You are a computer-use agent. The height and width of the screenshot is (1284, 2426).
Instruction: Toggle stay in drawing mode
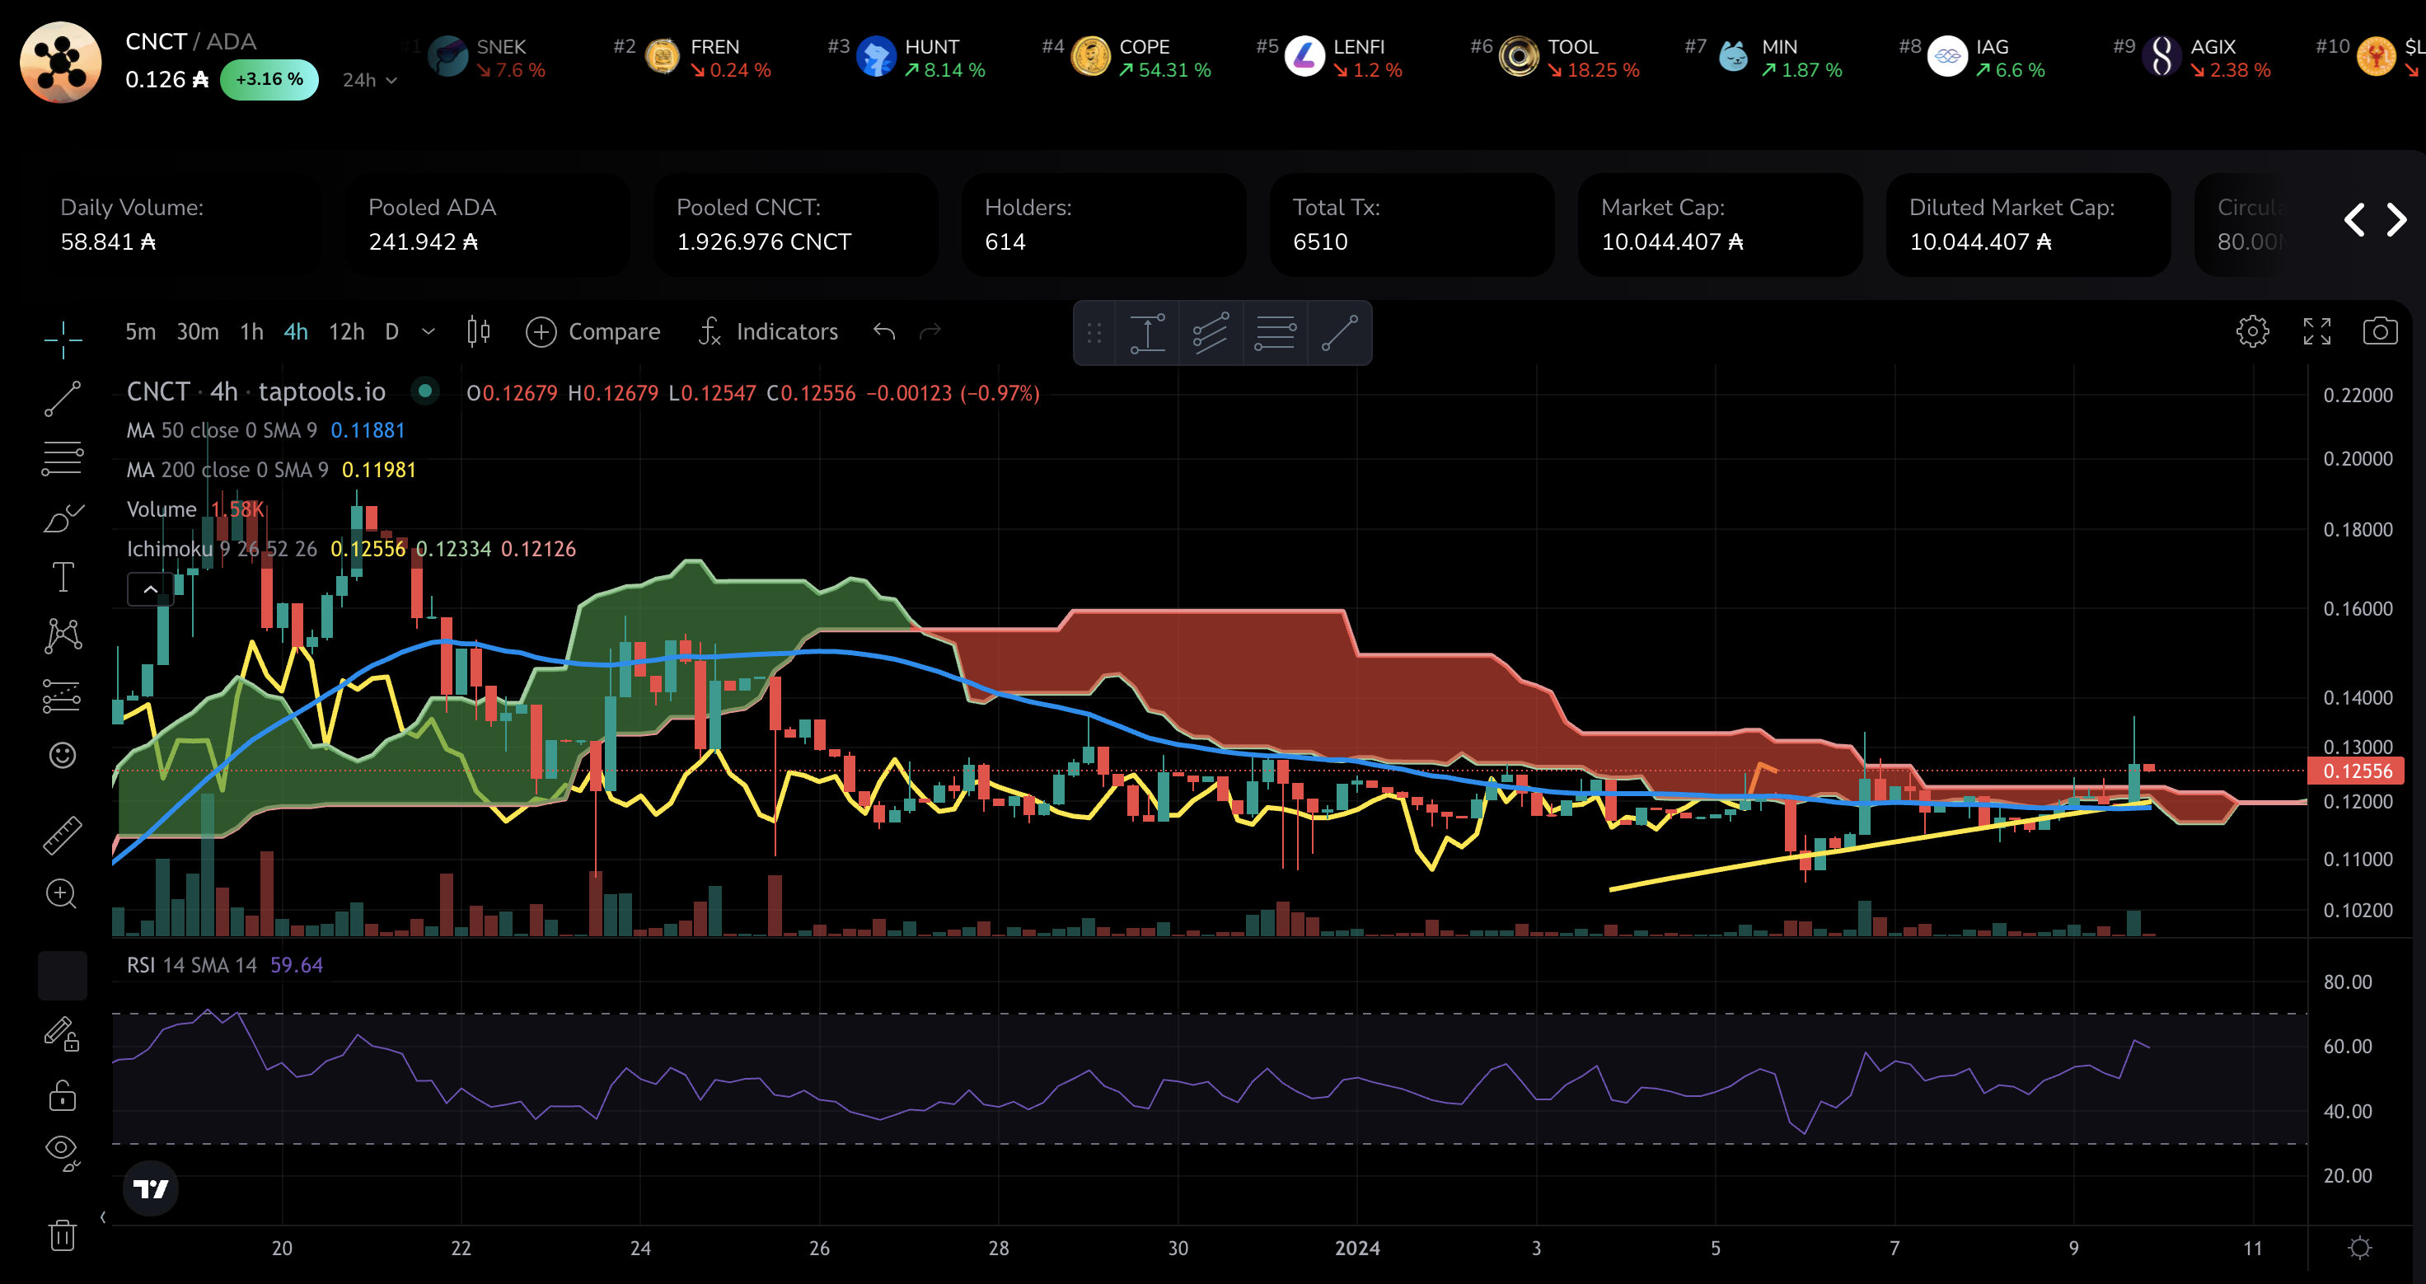(x=63, y=1034)
